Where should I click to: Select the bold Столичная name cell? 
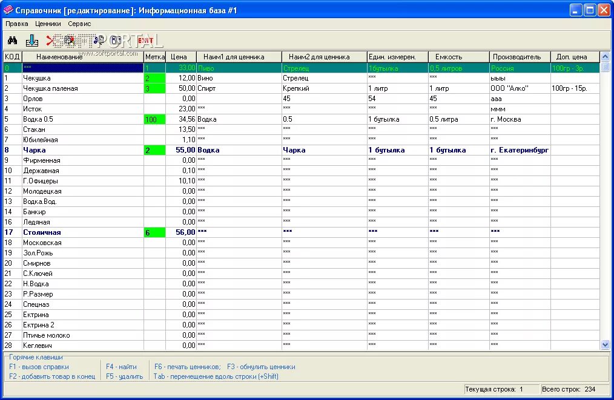point(83,232)
